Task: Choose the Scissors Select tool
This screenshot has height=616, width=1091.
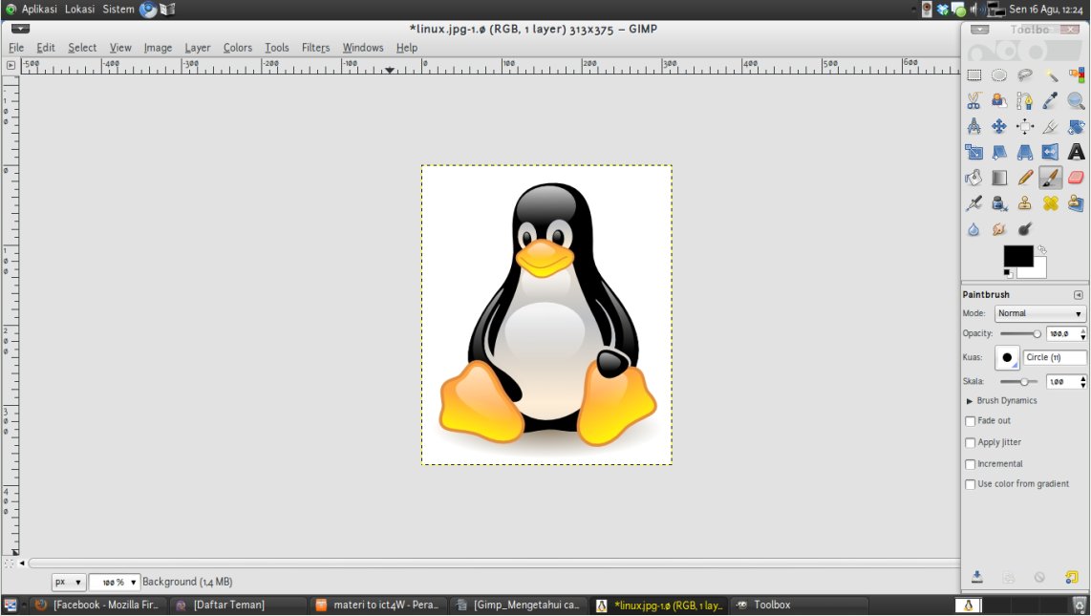Action: click(x=973, y=100)
